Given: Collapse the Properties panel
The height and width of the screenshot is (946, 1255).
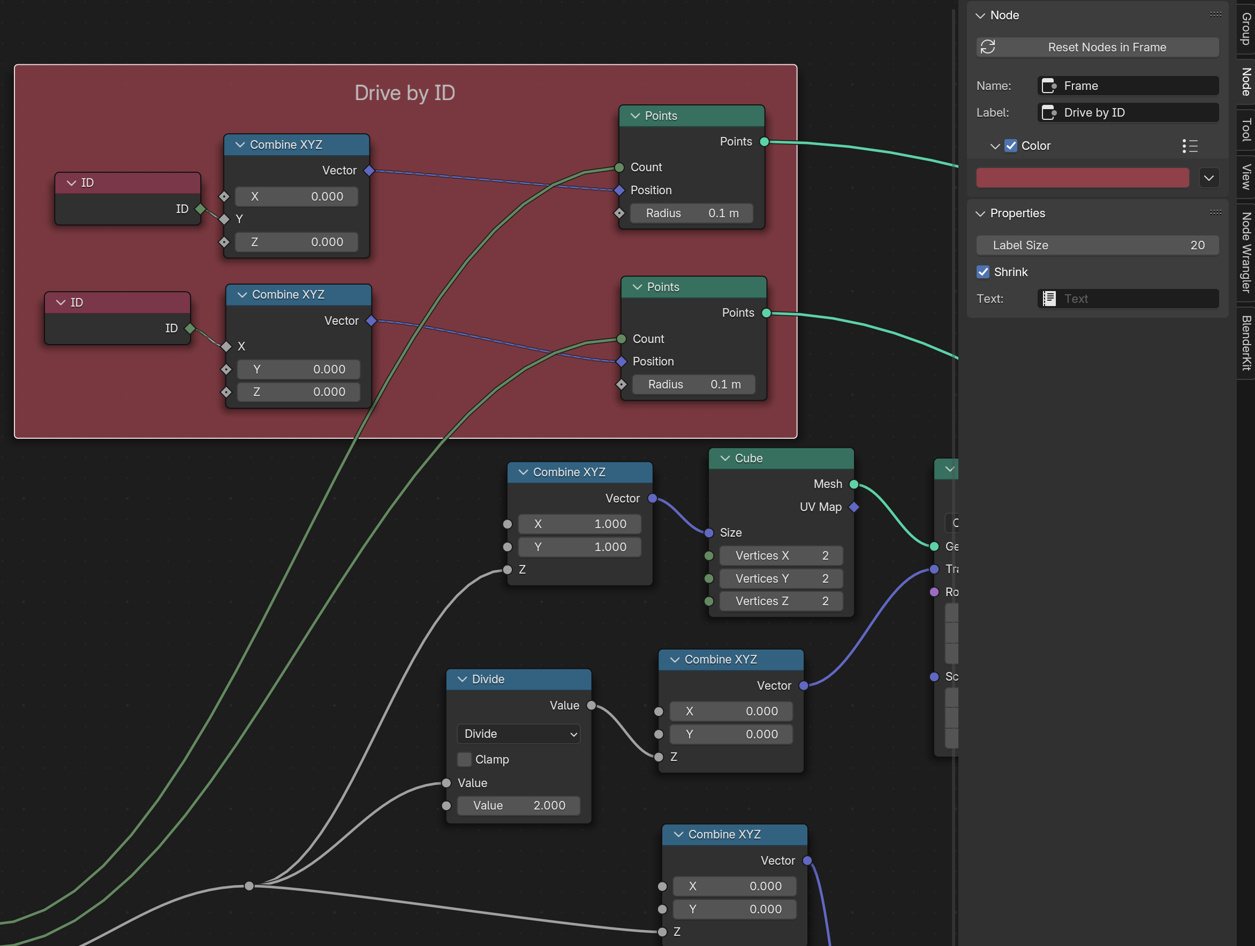Looking at the screenshot, I should (x=980, y=213).
